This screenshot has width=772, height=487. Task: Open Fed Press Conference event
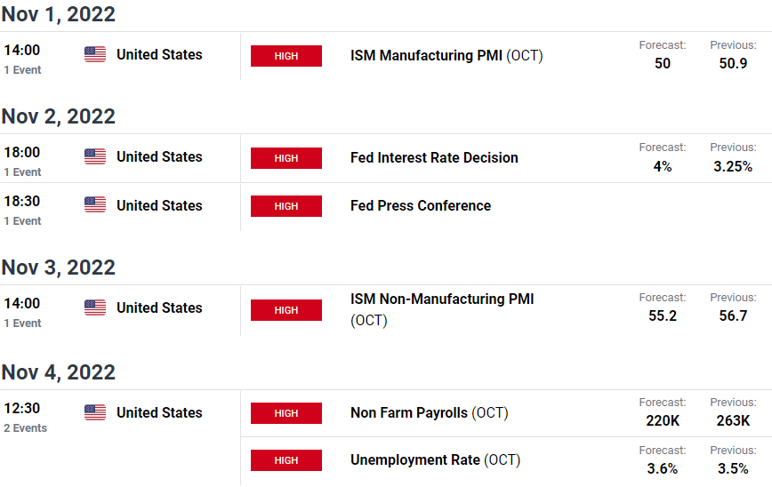click(x=421, y=205)
